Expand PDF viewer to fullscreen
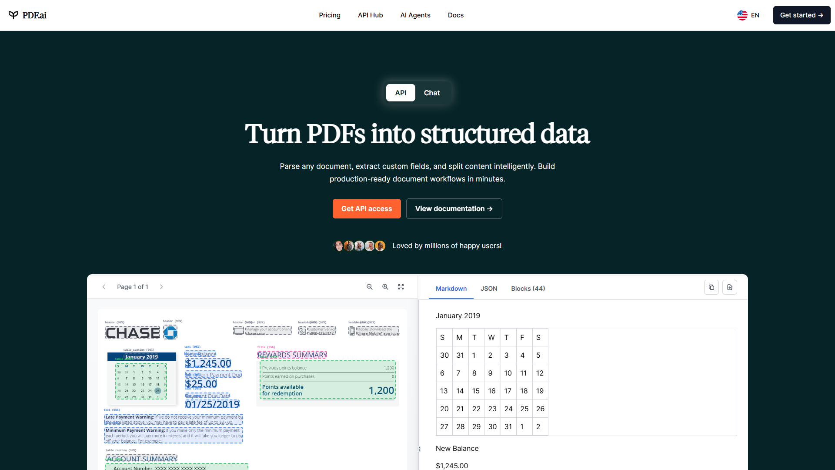 [x=401, y=287]
